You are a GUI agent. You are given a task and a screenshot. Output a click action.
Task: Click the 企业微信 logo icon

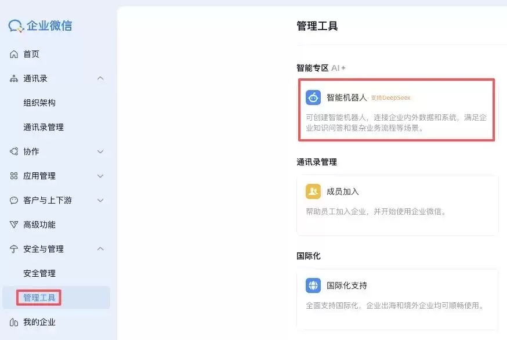[x=14, y=26]
